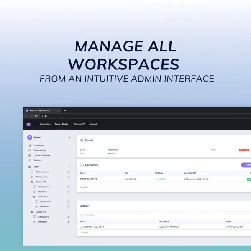Select Computers under Classe n°2
The height and width of the screenshot is (251, 251).
coord(44,217)
